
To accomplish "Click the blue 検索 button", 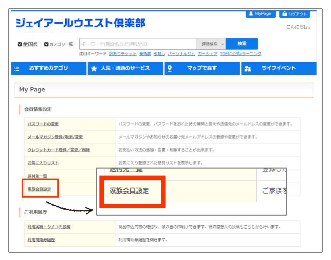I will pyautogui.click(x=242, y=44).
